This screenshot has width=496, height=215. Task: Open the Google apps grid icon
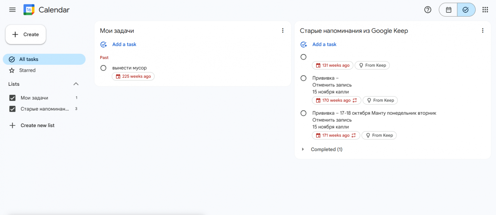point(485,10)
